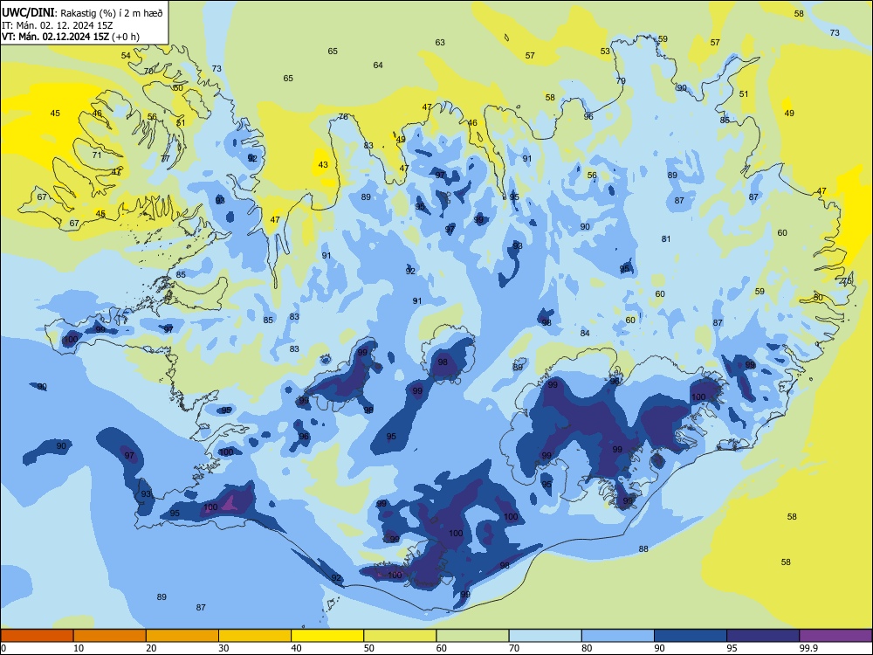Click the map value '77'

165,159
